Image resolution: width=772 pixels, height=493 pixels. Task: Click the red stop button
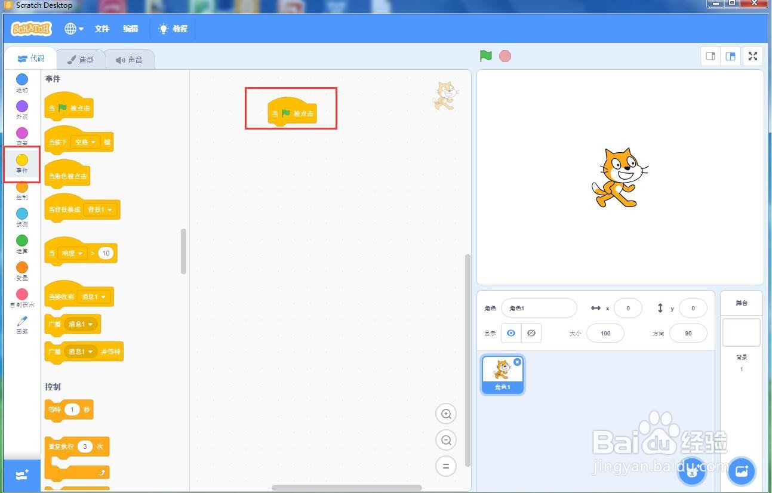click(x=505, y=56)
